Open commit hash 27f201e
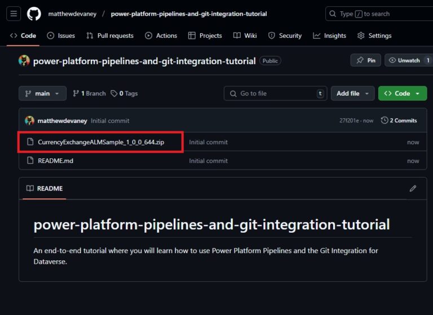The width and height of the screenshot is (433, 315). click(350, 121)
